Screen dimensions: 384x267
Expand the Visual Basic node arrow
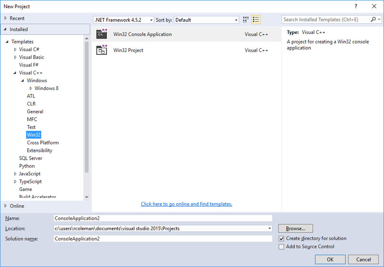[15, 57]
